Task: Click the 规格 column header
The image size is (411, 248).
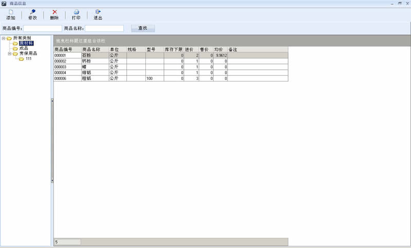Action: 136,49
